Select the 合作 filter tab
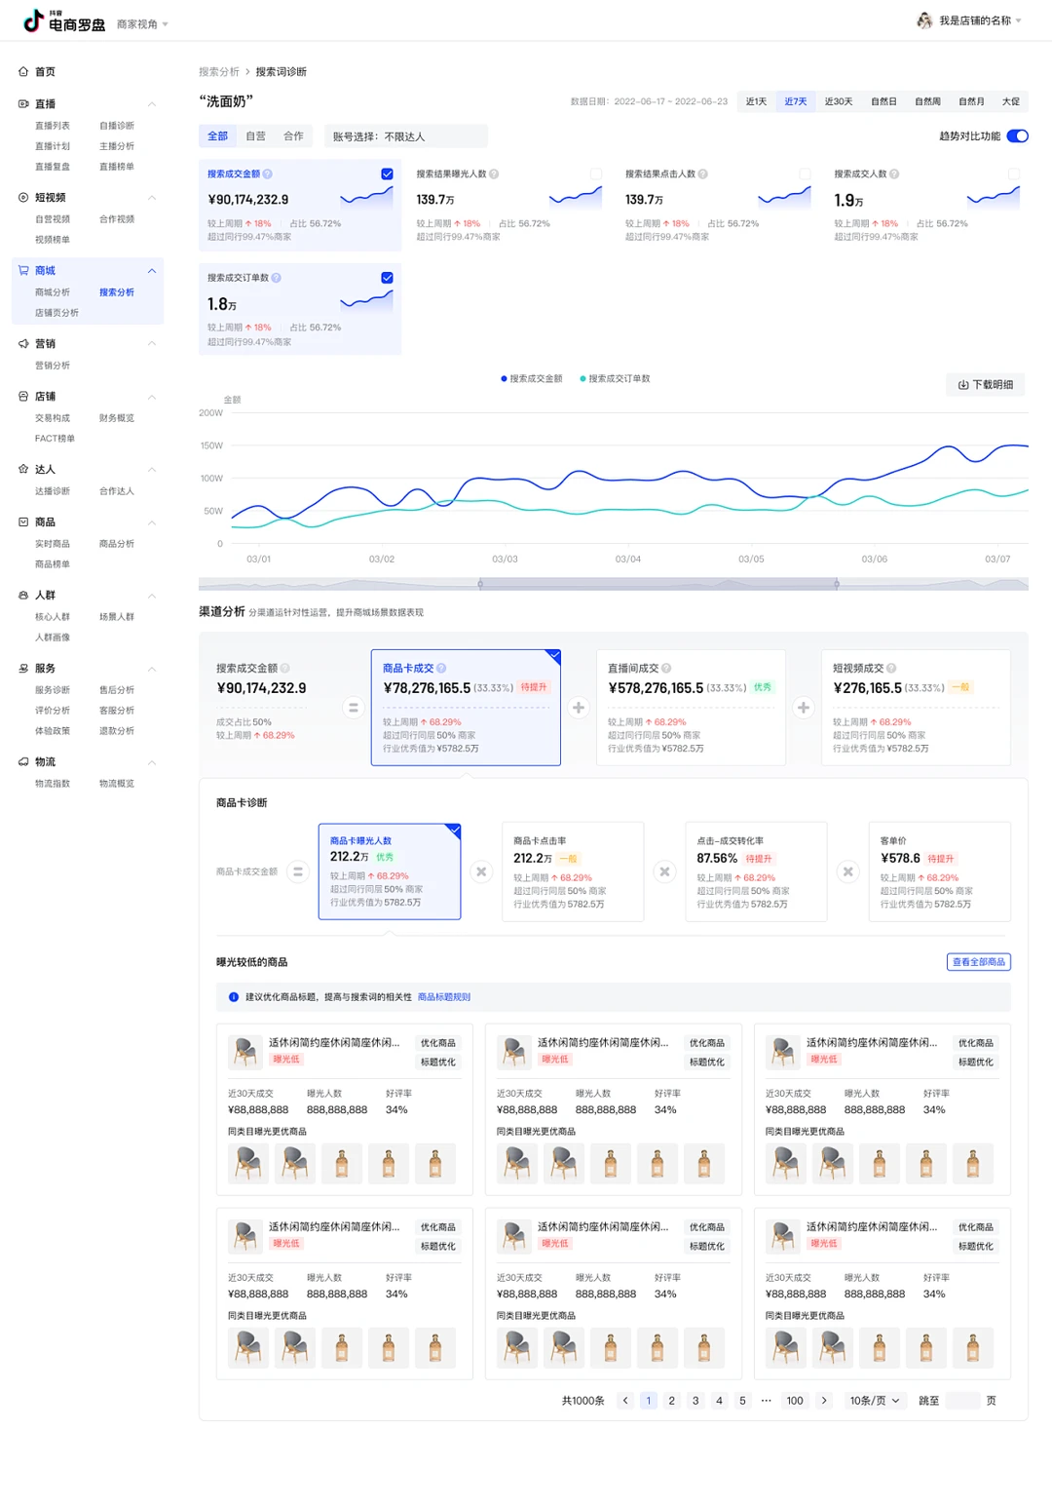This screenshot has height=1508, width=1052. point(293,136)
